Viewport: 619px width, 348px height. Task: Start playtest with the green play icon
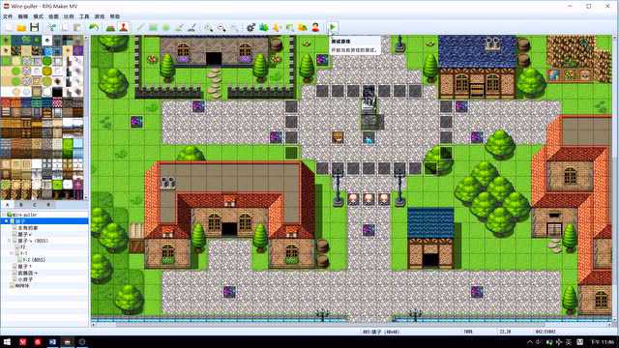pos(333,27)
